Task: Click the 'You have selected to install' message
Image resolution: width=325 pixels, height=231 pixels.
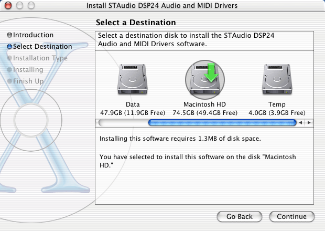Action: 198,161
